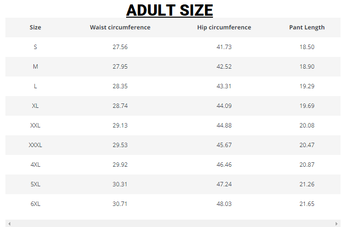Click the 4XL size row label
The width and height of the screenshot is (343, 227).
pyautogui.click(x=35, y=165)
